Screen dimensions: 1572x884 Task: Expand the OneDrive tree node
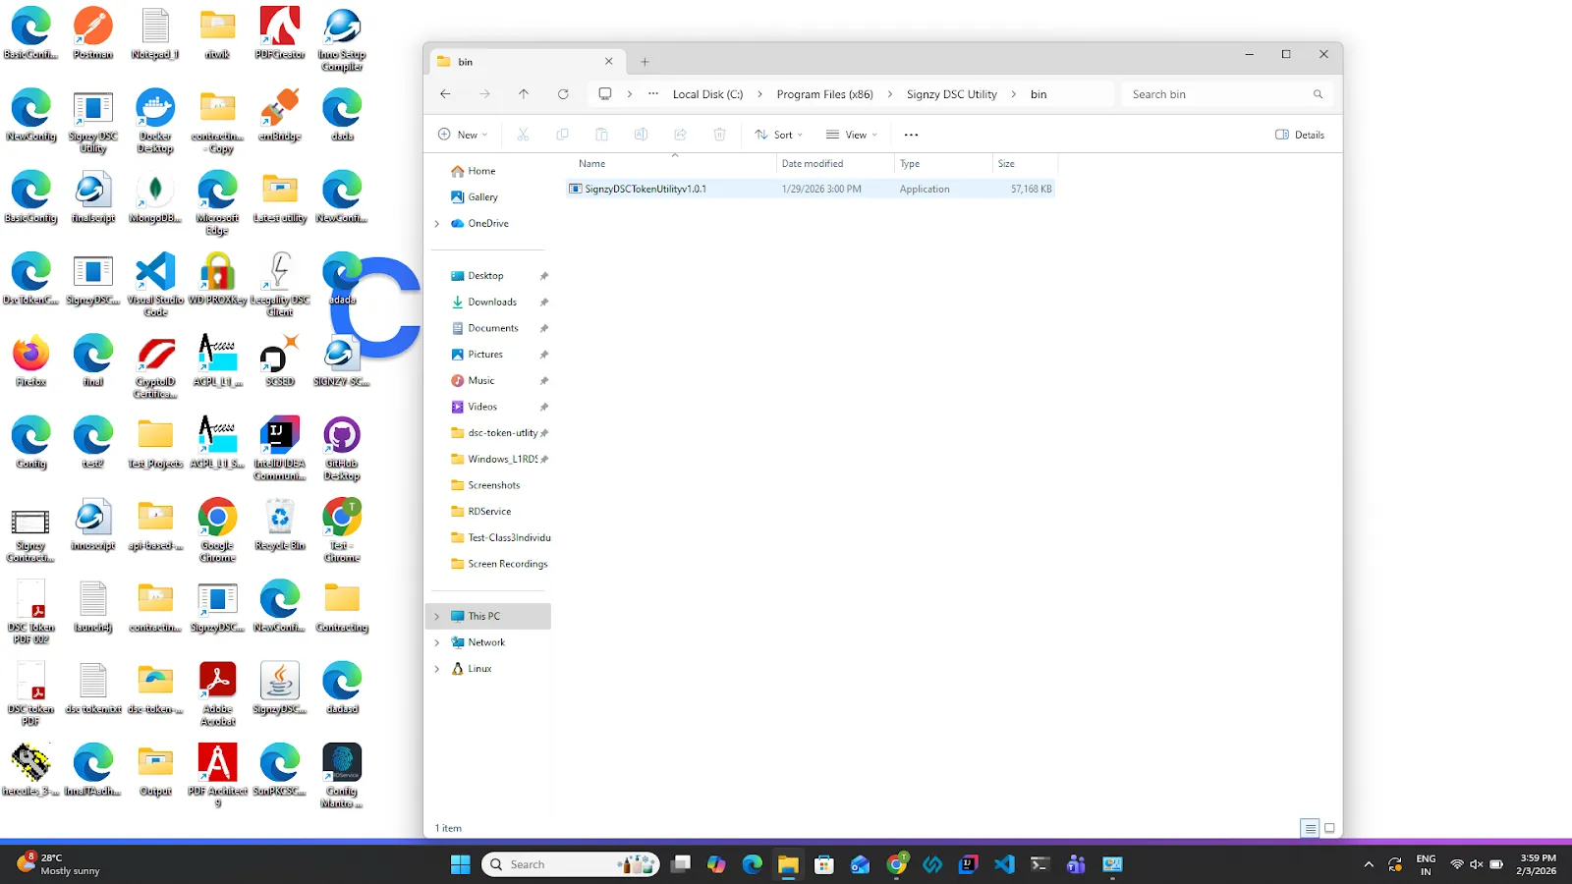tap(437, 224)
